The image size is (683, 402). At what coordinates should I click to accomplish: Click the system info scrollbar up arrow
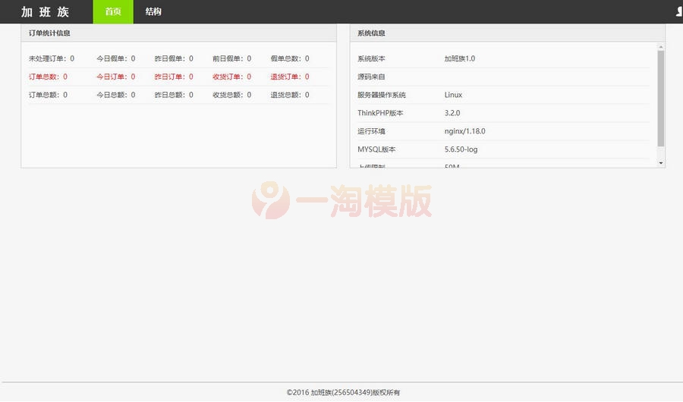(661, 46)
